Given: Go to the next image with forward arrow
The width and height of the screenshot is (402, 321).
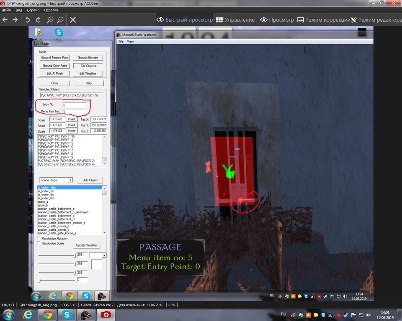Looking at the screenshot, I should (x=15, y=20).
